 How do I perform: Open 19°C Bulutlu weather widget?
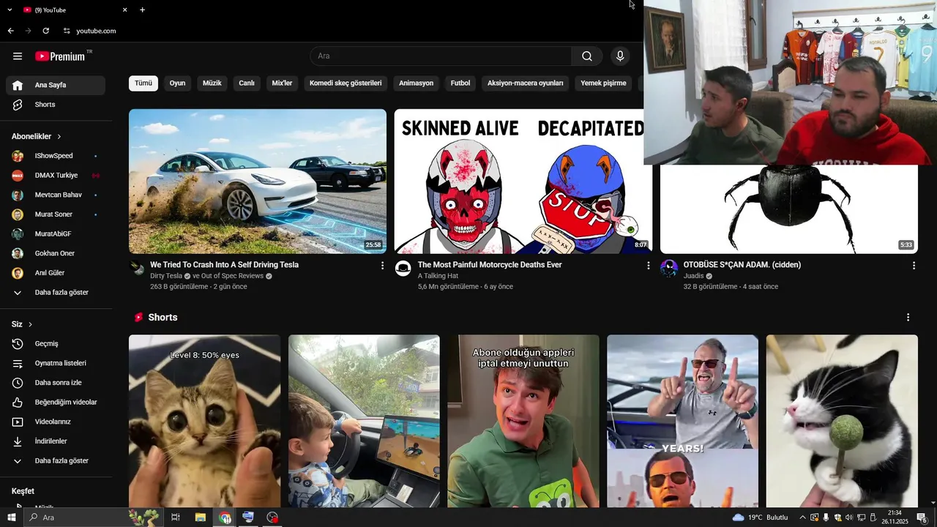(x=761, y=517)
